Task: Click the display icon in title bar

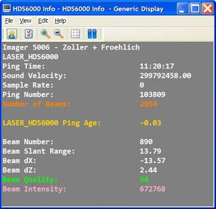Action: tap(7, 9)
